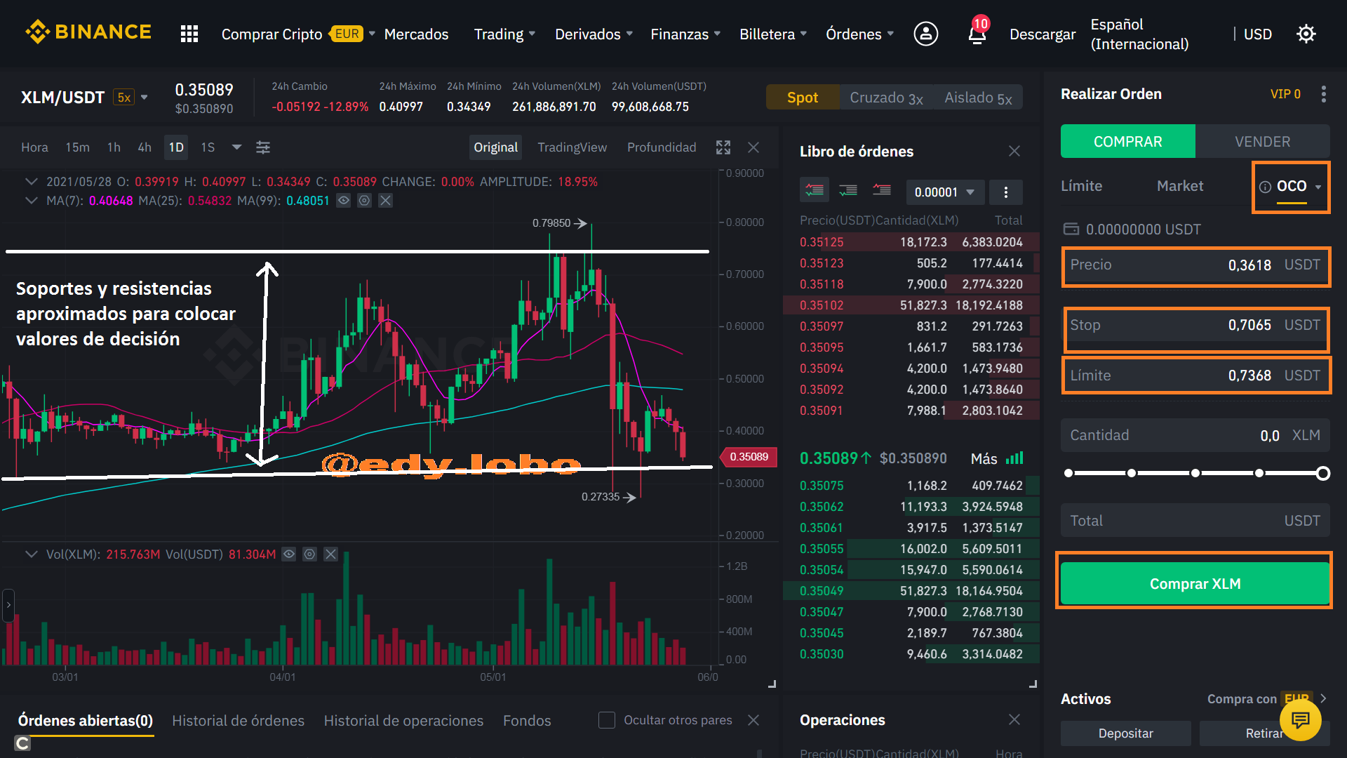Open Realizar Orden more options menu
The width and height of the screenshot is (1347, 758).
coord(1324,94)
